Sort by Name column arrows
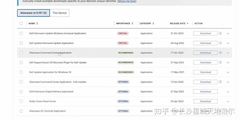Image resolution: width=241 pixels, height=121 pixels. [37, 24]
